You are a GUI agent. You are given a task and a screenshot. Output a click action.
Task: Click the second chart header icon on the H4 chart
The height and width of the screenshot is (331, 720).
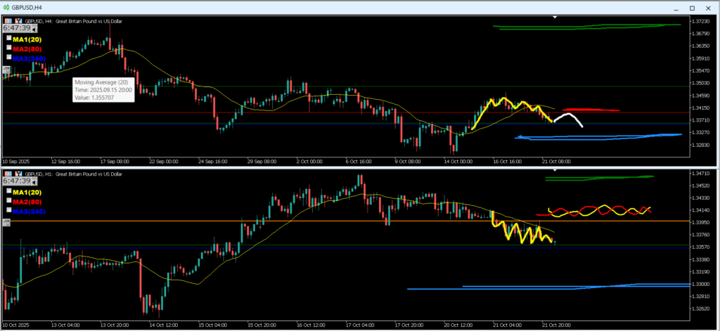(x=18, y=21)
